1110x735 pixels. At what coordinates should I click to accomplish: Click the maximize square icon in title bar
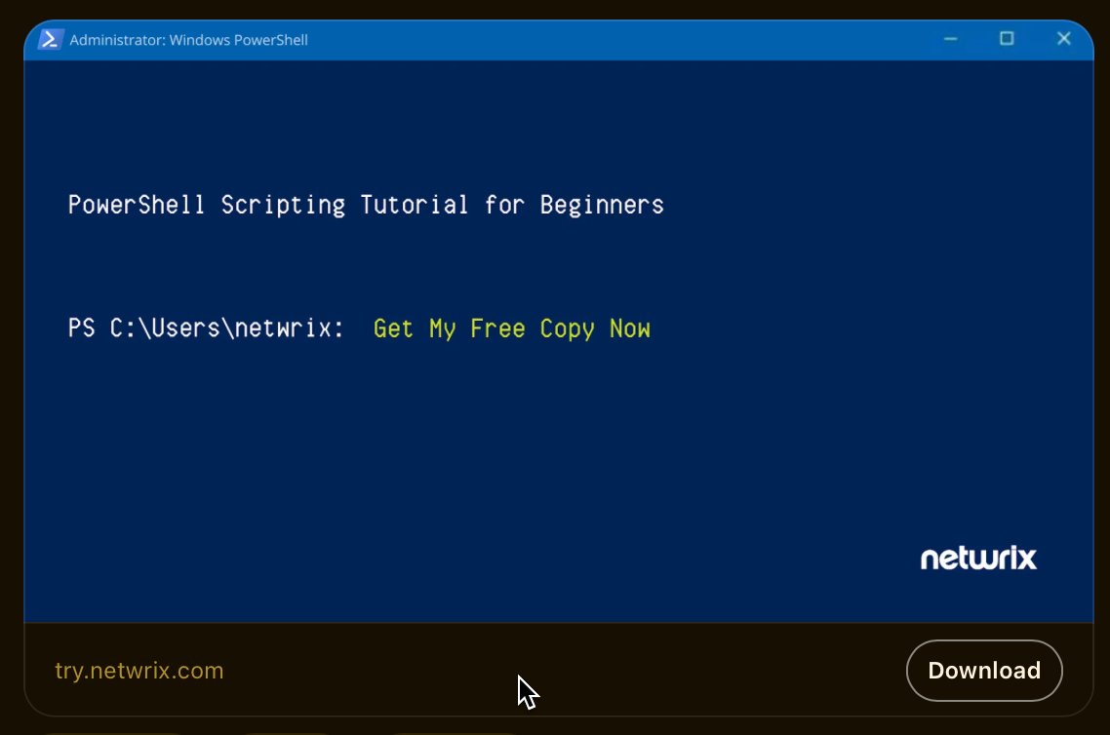point(1007,39)
